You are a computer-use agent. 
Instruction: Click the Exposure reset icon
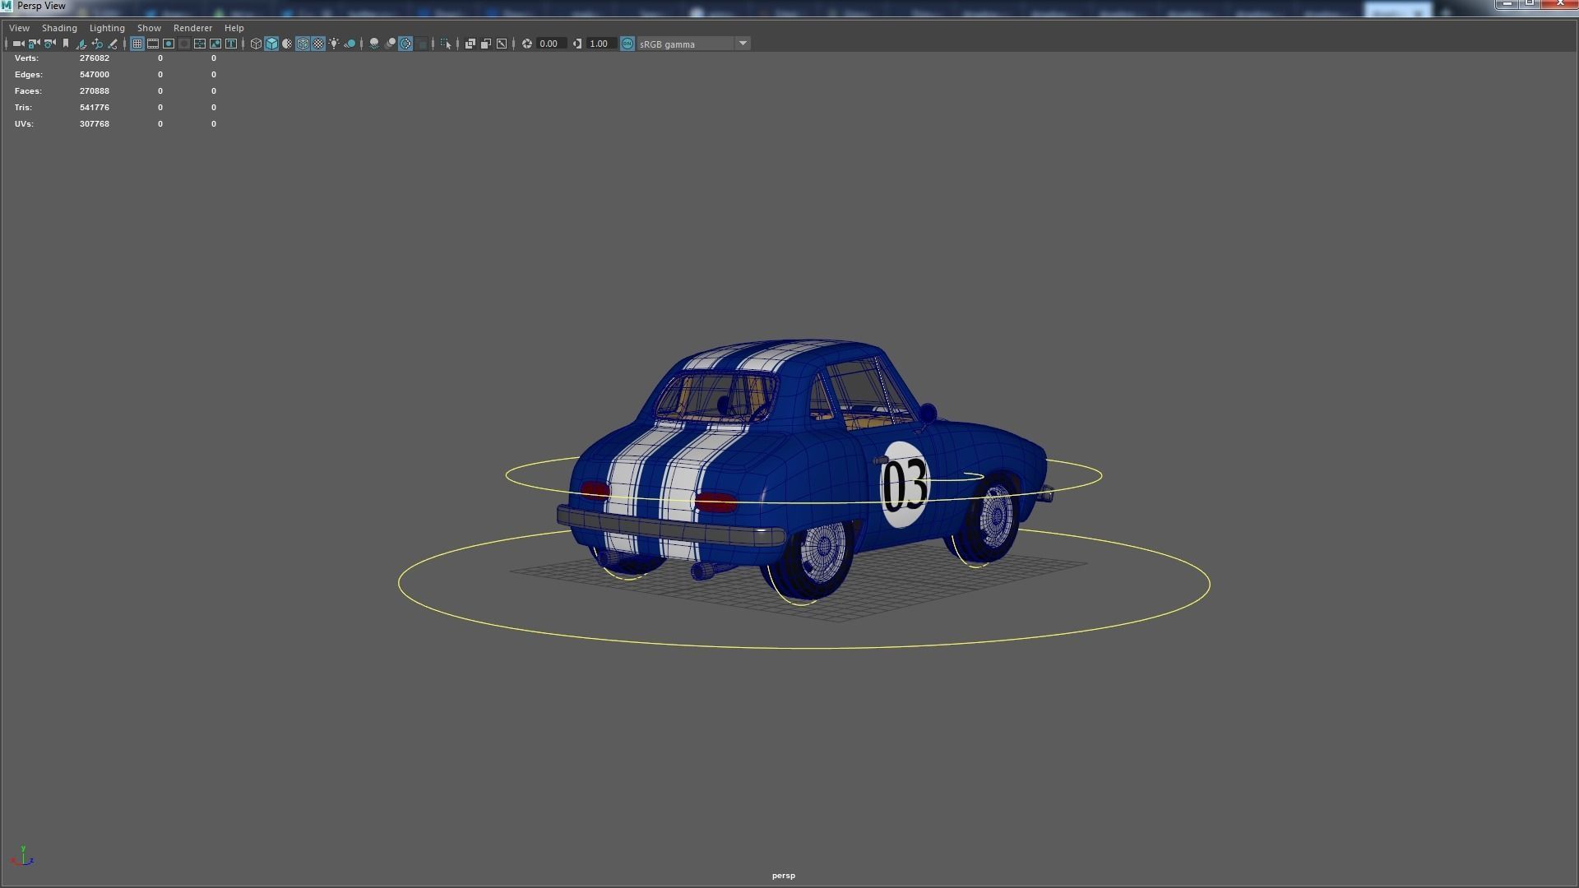click(527, 44)
